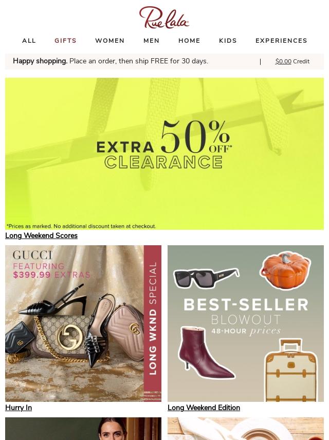Click the Rue La La logo

164,18
